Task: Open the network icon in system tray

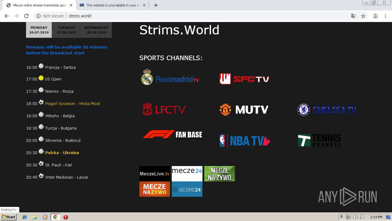Action: click(x=348, y=217)
